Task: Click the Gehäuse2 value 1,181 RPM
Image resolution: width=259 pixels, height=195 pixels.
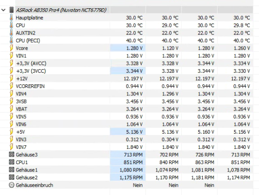Action: point(203,177)
